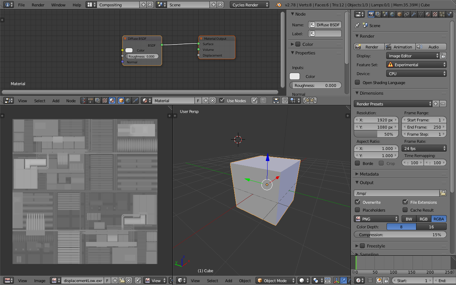
Task: Open the Render layers tab icon
Action: [378, 14]
